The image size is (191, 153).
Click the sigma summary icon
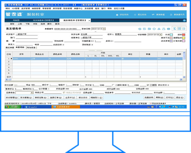click(x=175, y=29)
